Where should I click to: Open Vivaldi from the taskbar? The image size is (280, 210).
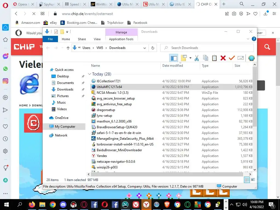pos(136,205)
